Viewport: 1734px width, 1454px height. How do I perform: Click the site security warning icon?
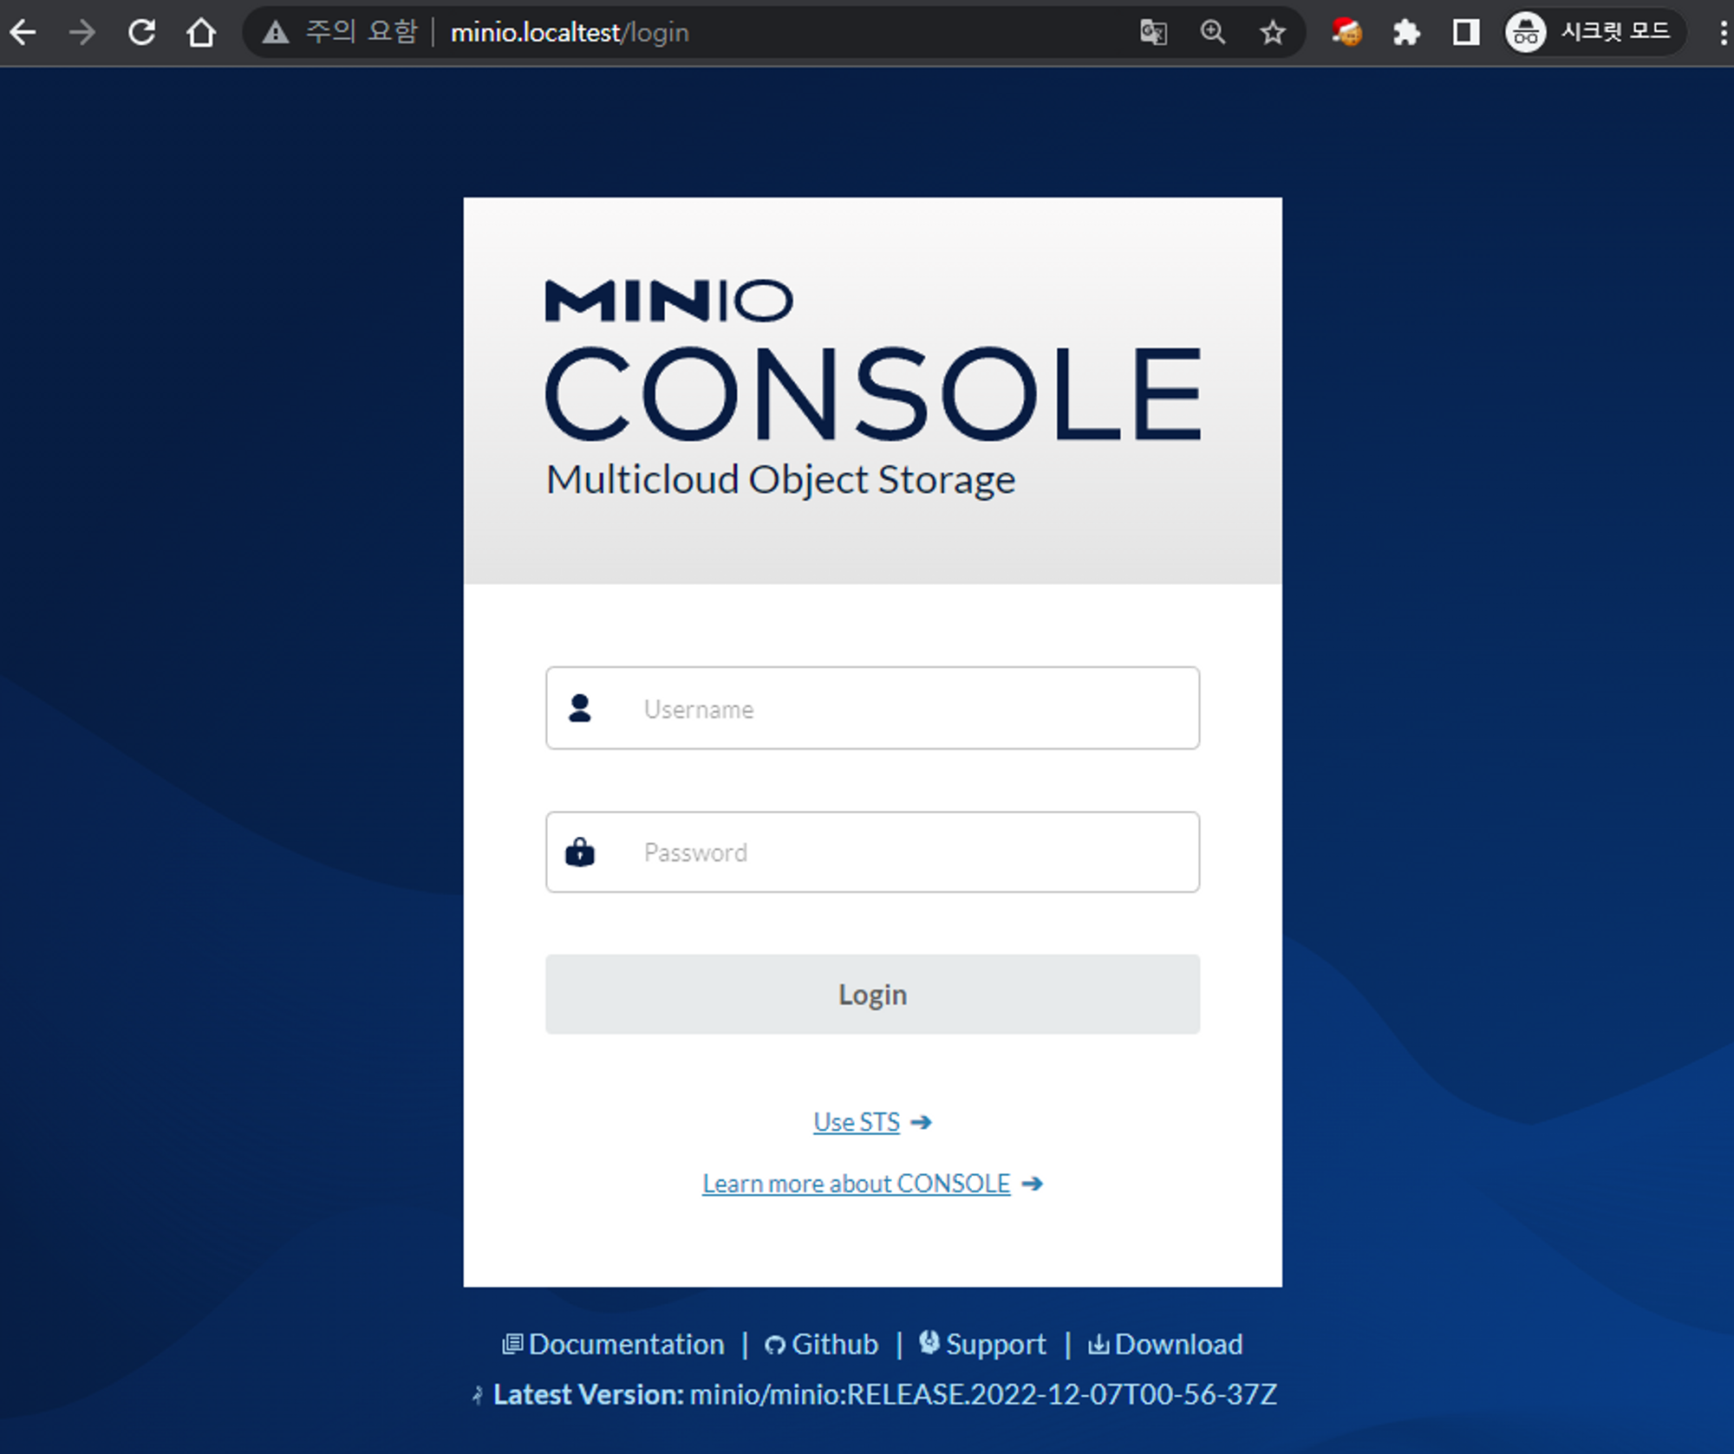click(276, 33)
